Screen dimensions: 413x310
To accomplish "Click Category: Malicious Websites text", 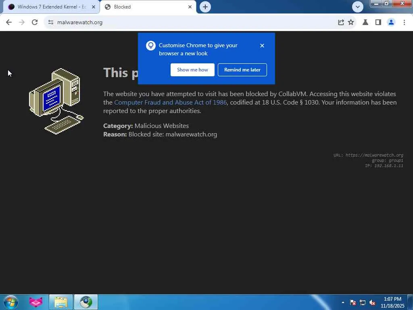I will coord(146,126).
